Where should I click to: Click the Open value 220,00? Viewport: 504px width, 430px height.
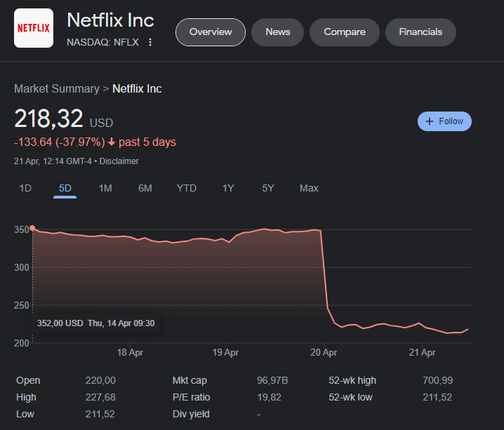click(100, 380)
